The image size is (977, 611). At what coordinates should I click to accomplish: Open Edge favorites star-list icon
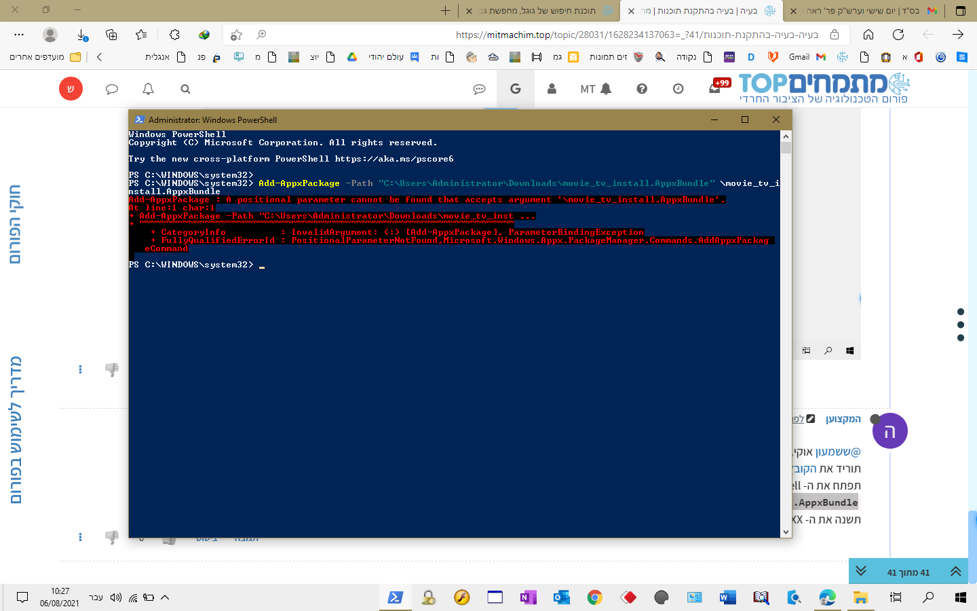pos(141,35)
